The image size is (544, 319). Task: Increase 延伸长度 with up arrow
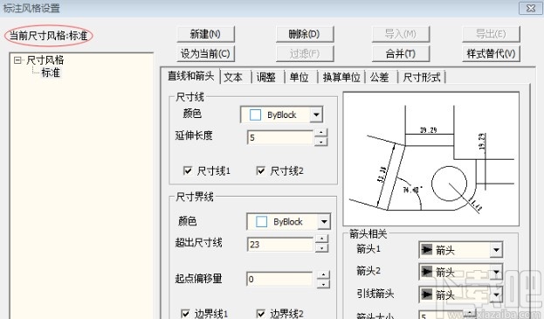tap(321, 133)
